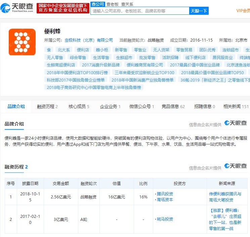
Task: Click the 新零售 tag
Action: pos(121,50)
